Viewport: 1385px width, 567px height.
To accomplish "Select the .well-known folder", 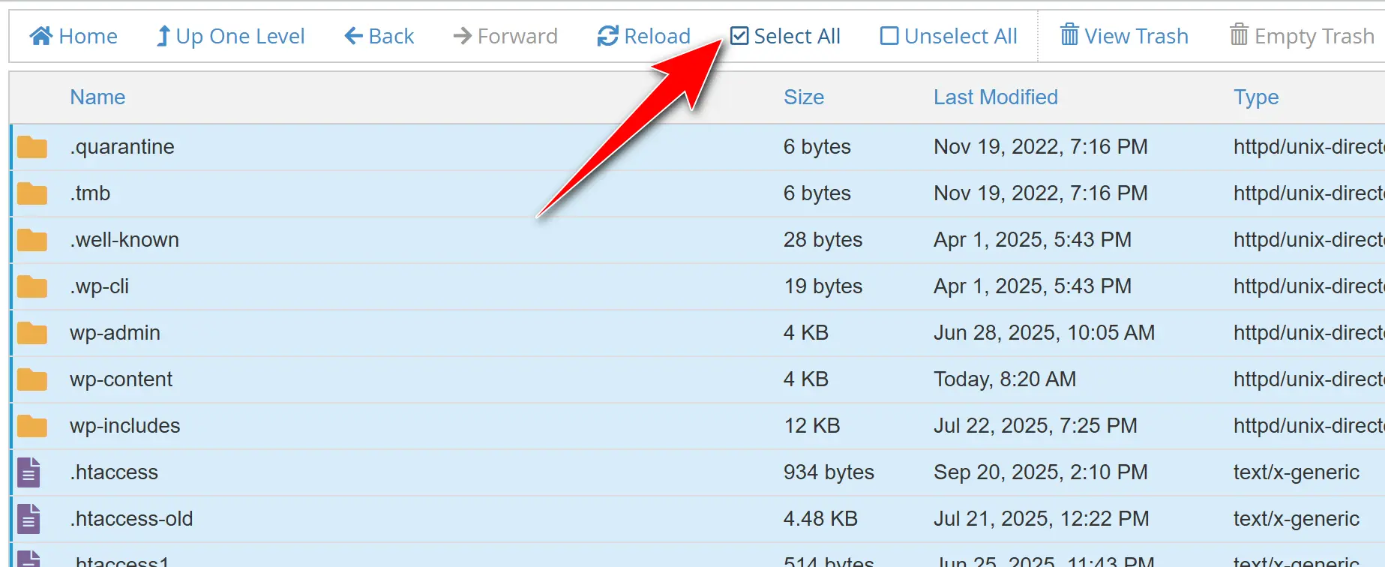I will 124,240.
